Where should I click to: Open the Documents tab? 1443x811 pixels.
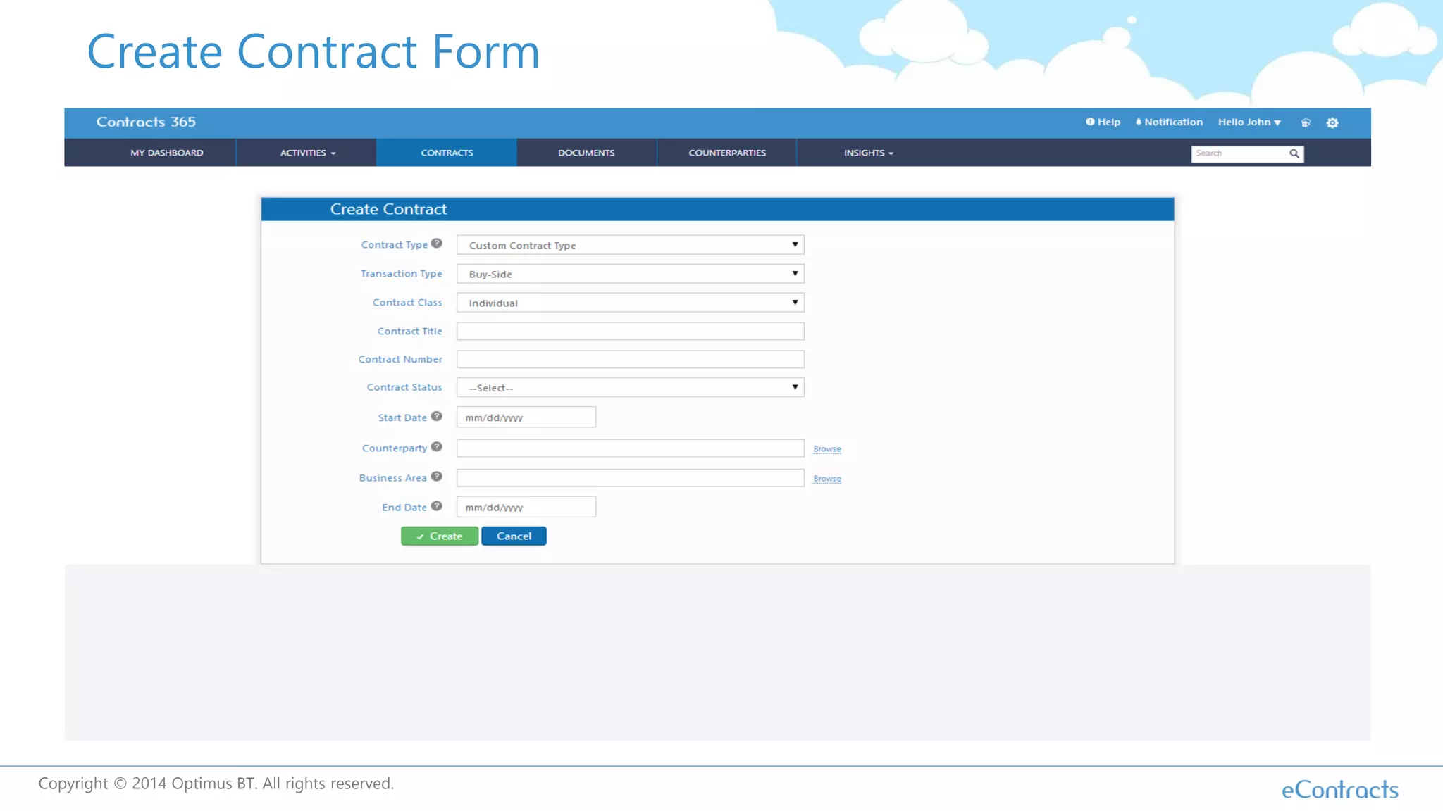586,153
